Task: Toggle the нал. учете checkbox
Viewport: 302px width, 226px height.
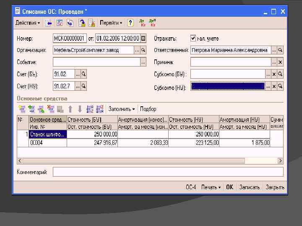Action: (193, 38)
